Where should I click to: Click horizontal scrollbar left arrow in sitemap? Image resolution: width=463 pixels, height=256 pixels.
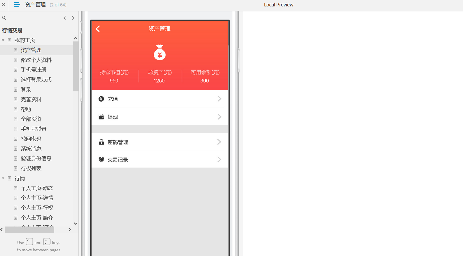point(2,230)
